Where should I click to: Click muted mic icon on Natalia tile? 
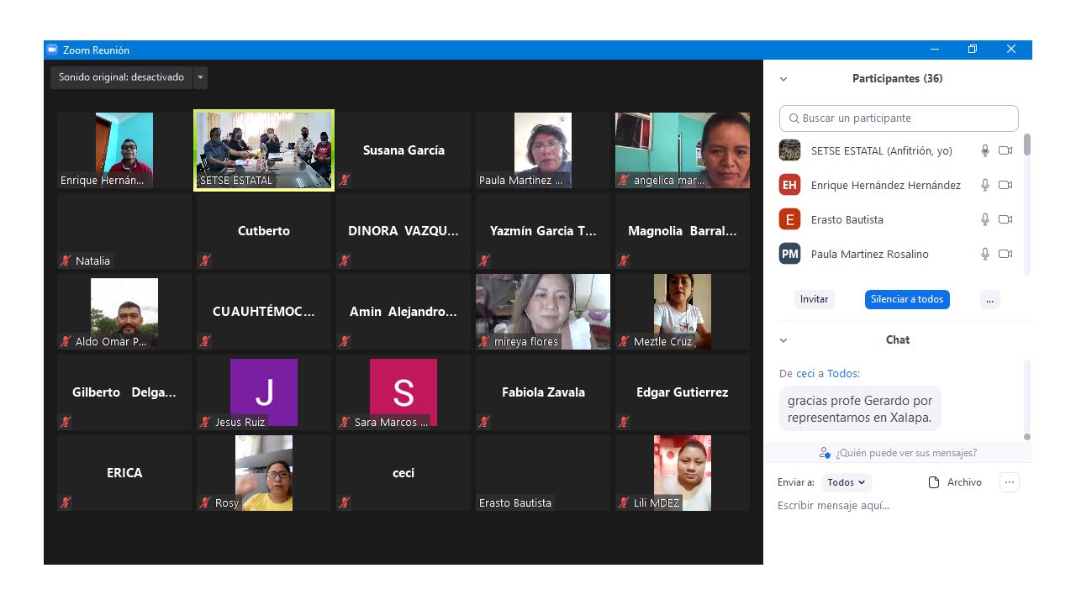(66, 260)
